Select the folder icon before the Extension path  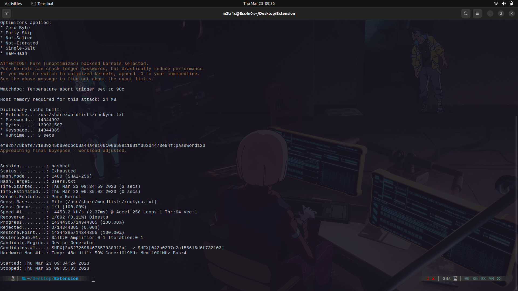tap(24, 279)
